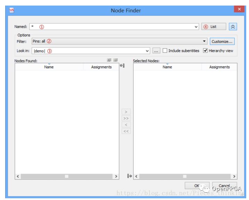The image size is (249, 200).
Task: Close the Node Finder dialog
Action: [239, 9]
